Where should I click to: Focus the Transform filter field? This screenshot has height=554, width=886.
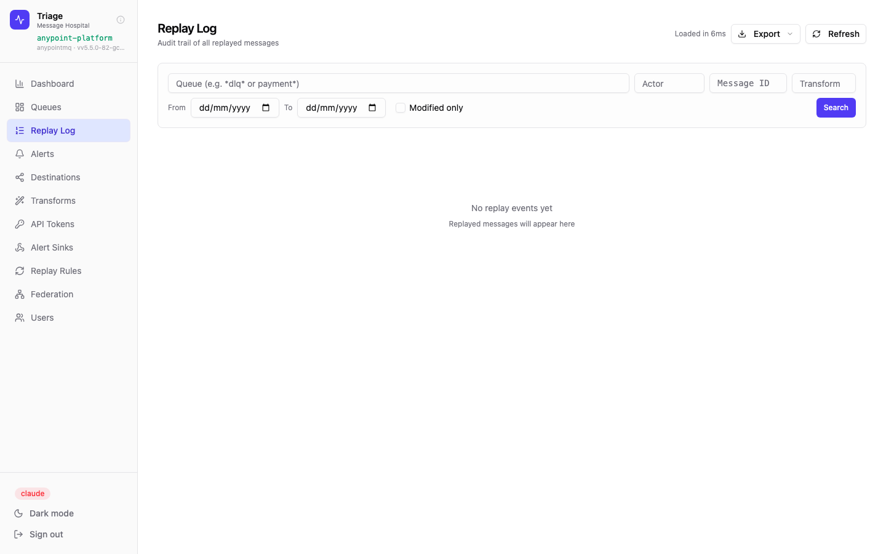coord(823,83)
